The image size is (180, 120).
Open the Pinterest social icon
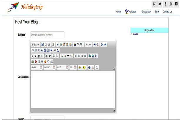[x=171, y=4]
